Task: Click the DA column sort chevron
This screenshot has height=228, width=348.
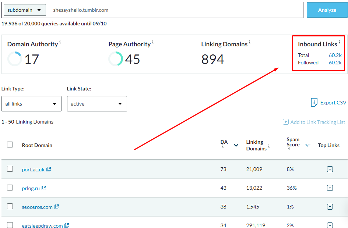Action: tap(236, 145)
